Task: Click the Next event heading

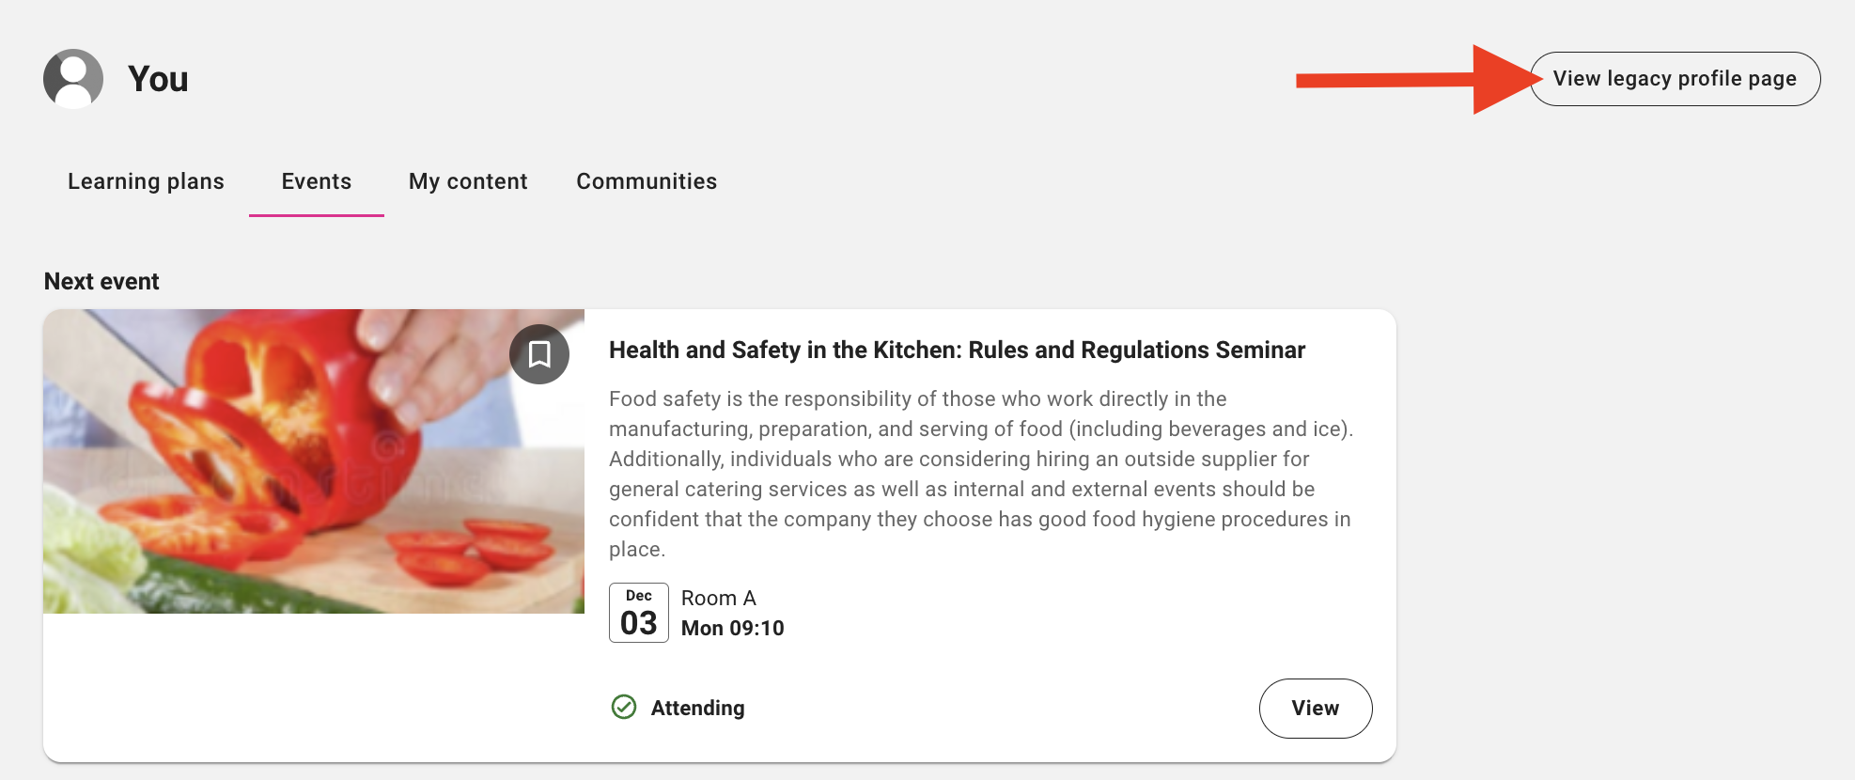Action: click(x=101, y=281)
